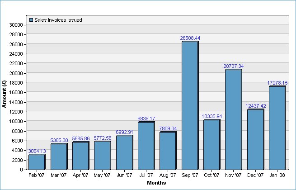296x190 pixels.
Task: Click the 17278.15 value label
Action: click(x=277, y=83)
